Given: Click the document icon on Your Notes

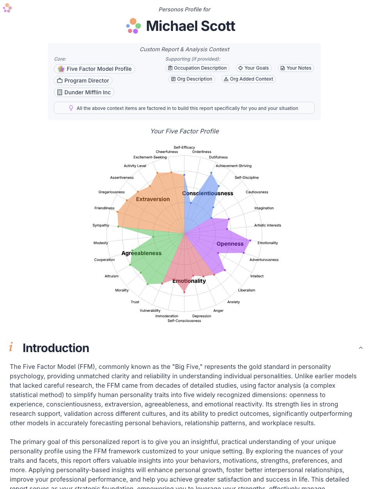Looking at the screenshot, I should (283, 68).
